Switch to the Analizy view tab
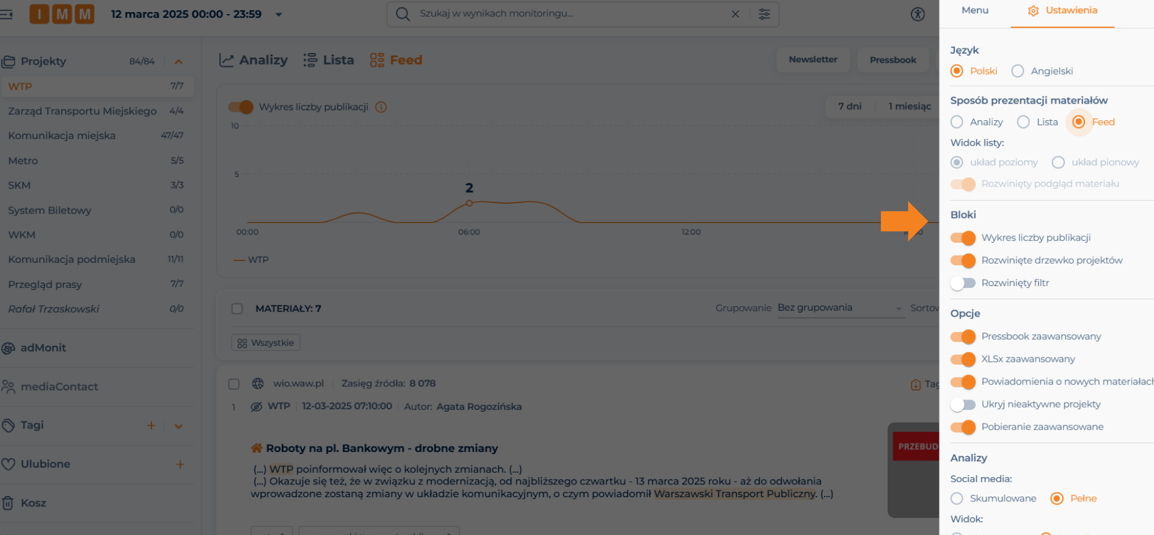Screen dimensions: 1154x535 click(254, 60)
